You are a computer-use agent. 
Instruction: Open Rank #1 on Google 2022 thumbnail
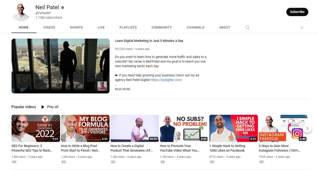[x=36, y=128]
